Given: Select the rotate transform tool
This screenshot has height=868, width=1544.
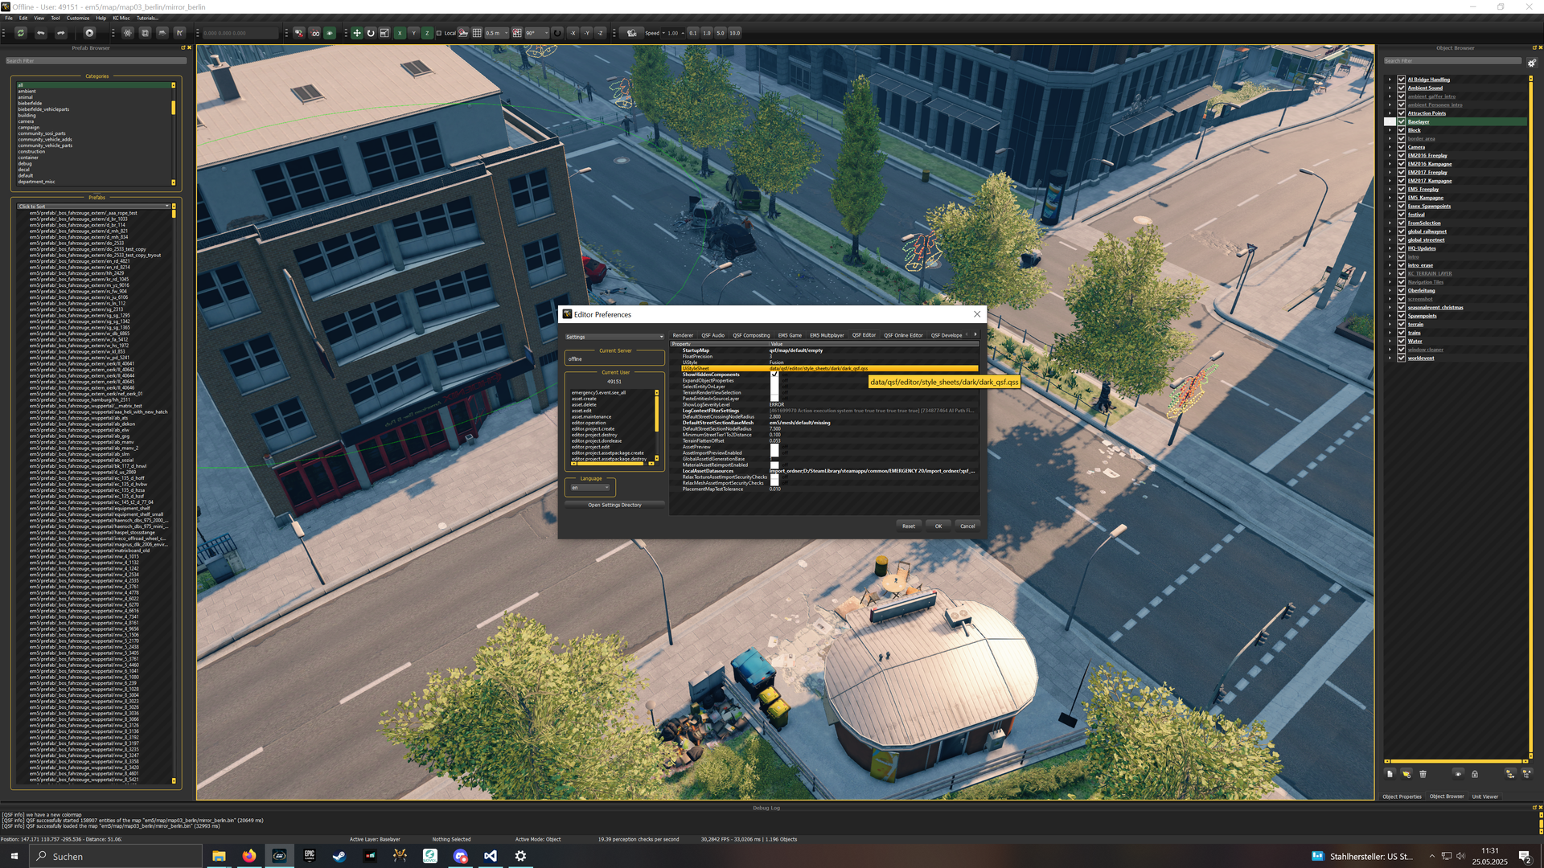Looking at the screenshot, I should 371,33.
